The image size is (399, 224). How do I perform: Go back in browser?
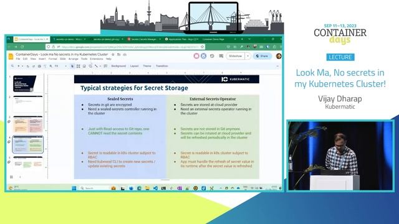(x=9, y=47)
